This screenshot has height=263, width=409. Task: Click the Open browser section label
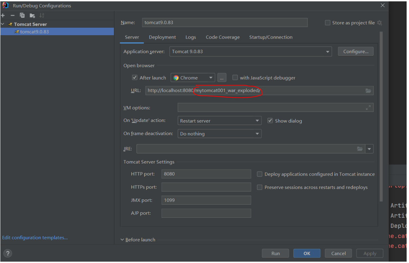tap(139, 66)
